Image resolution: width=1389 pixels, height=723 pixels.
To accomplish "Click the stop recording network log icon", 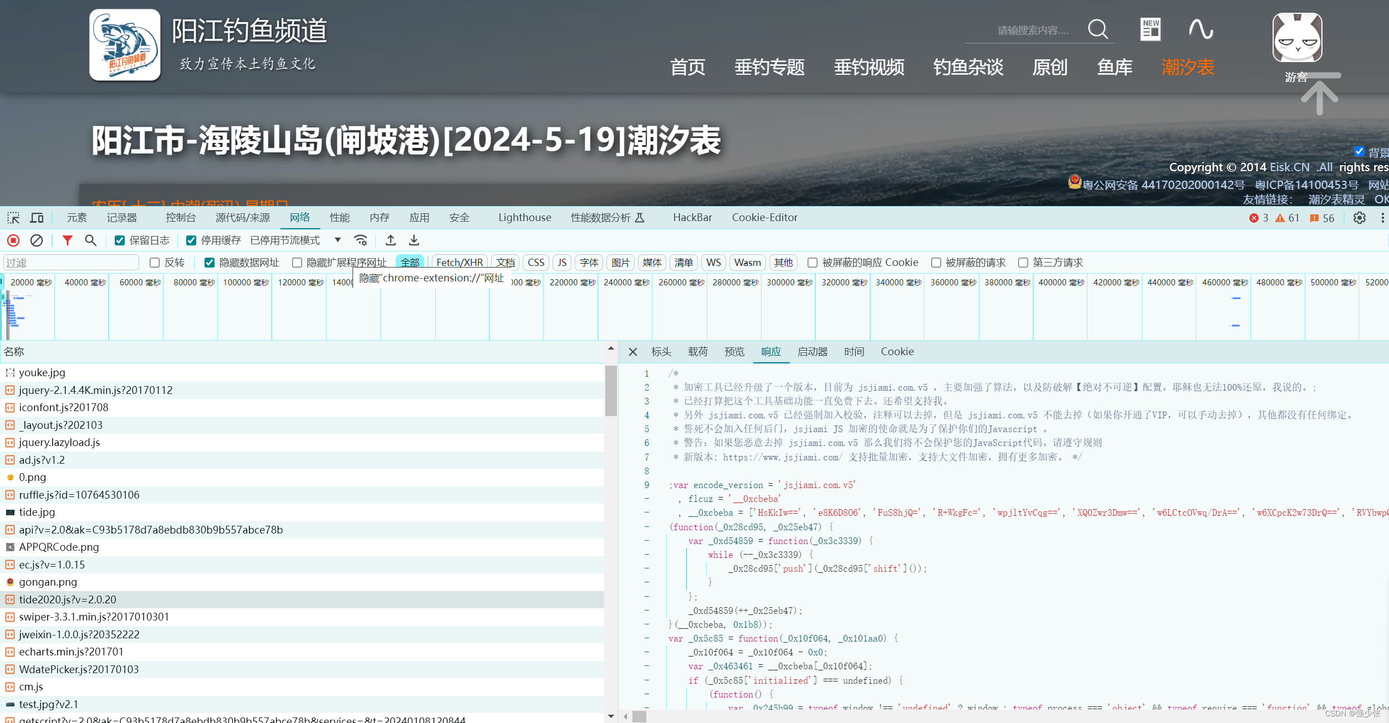I will pyautogui.click(x=13, y=240).
